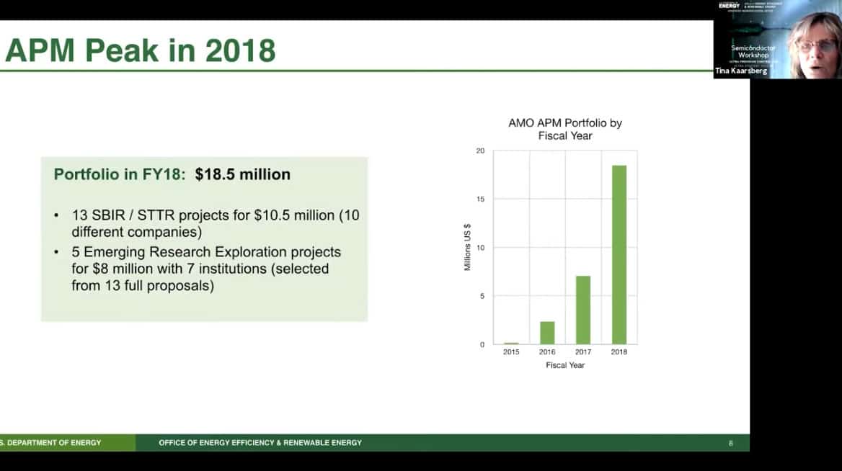The height and width of the screenshot is (471, 842).
Task: Click the slide title APM Peak in 2018
Action: (141, 51)
